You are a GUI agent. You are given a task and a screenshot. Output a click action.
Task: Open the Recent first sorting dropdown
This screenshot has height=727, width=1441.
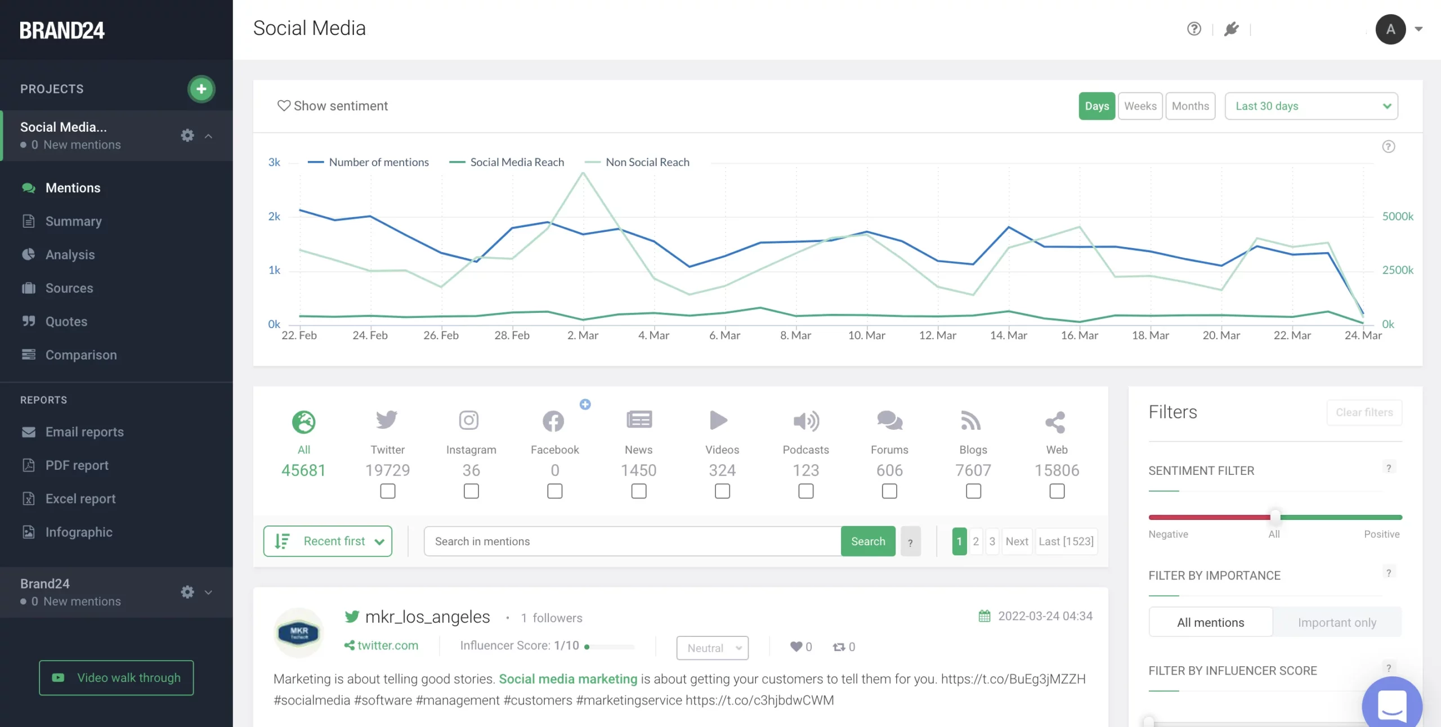pyautogui.click(x=328, y=541)
